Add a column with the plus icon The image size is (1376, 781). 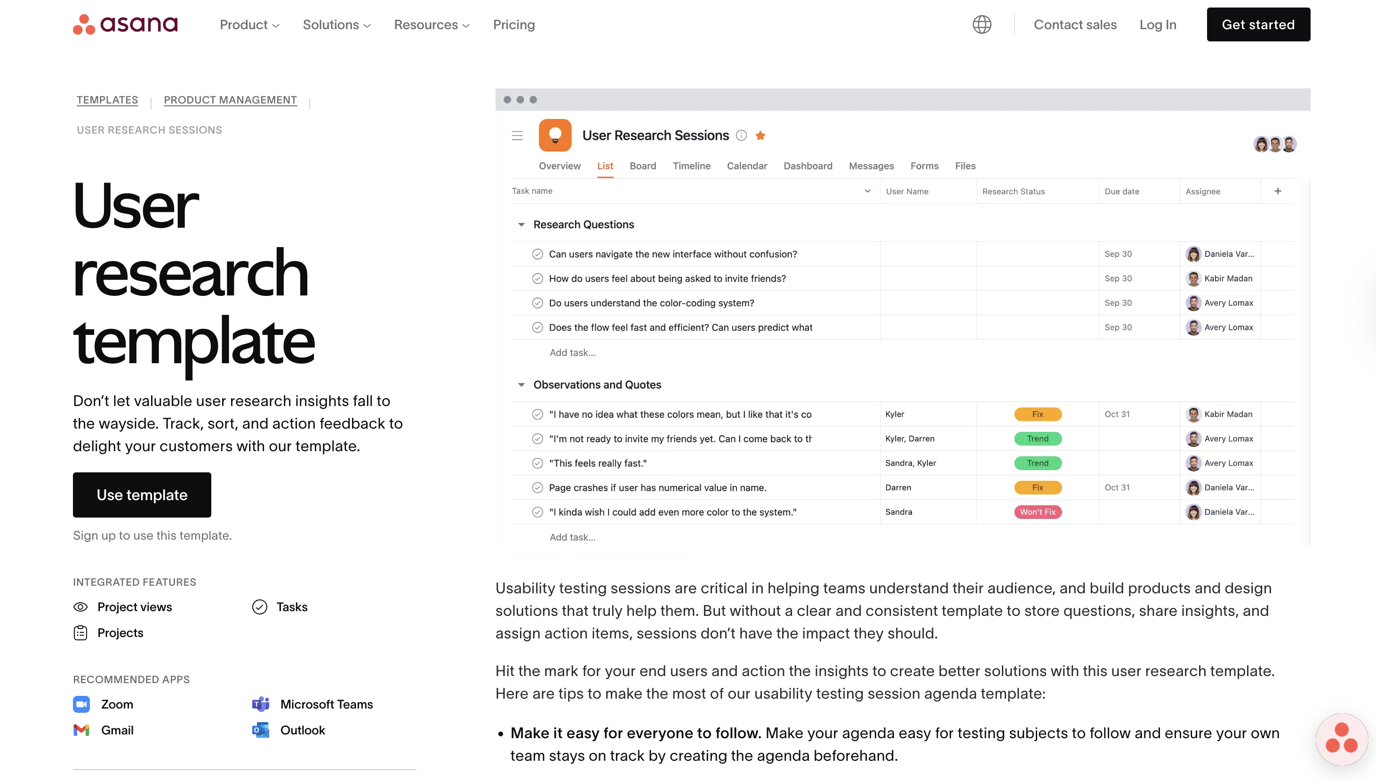point(1278,191)
